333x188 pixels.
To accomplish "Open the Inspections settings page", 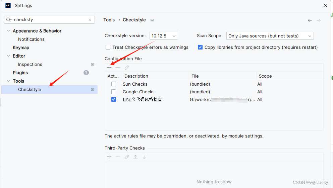I will pyautogui.click(x=30, y=65).
